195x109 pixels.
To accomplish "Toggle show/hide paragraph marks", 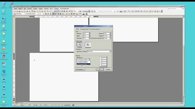I will (x=72, y=11).
